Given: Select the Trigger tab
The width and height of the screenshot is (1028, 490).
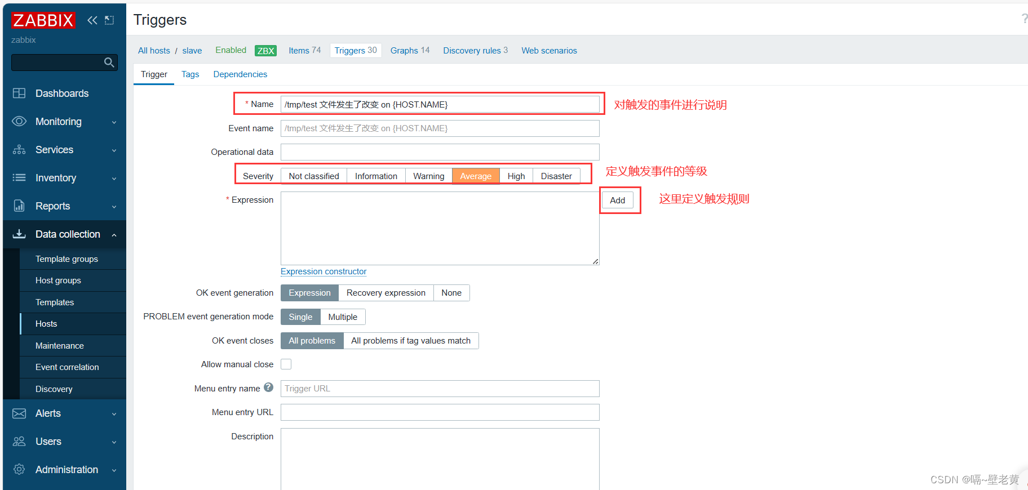Looking at the screenshot, I should 154,74.
